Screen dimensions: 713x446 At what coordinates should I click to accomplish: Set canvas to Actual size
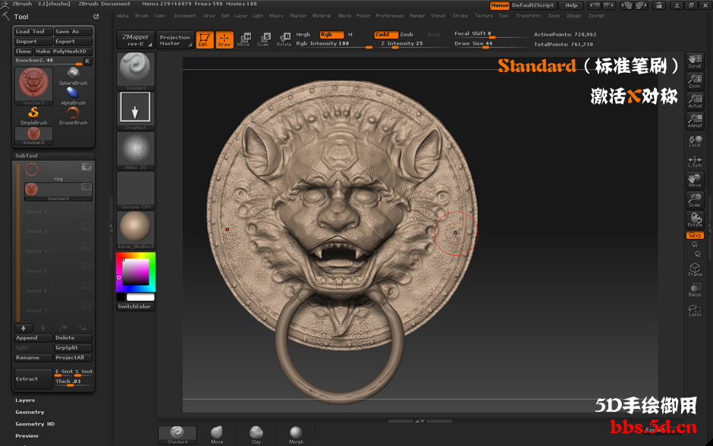point(695,101)
